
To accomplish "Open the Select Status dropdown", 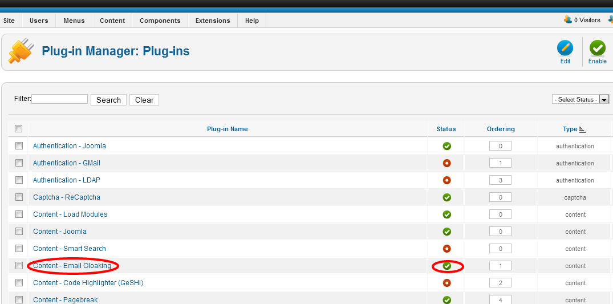I will (580, 99).
